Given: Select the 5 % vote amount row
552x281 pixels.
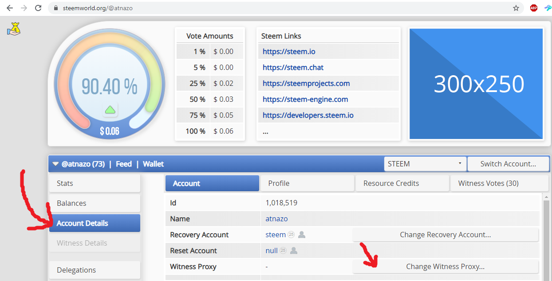Looking at the screenshot, I should pos(210,67).
